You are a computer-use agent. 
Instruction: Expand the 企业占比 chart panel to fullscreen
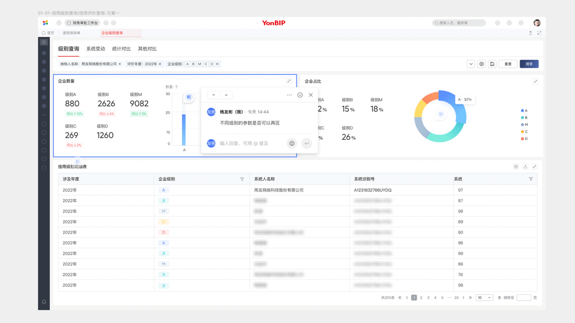click(x=535, y=81)
